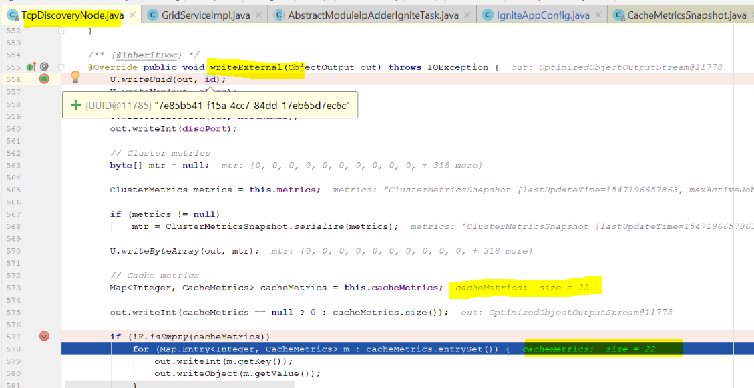
Task: Click the class icon on the GridServiceImpl.java tab
Action: pos(152,15)
